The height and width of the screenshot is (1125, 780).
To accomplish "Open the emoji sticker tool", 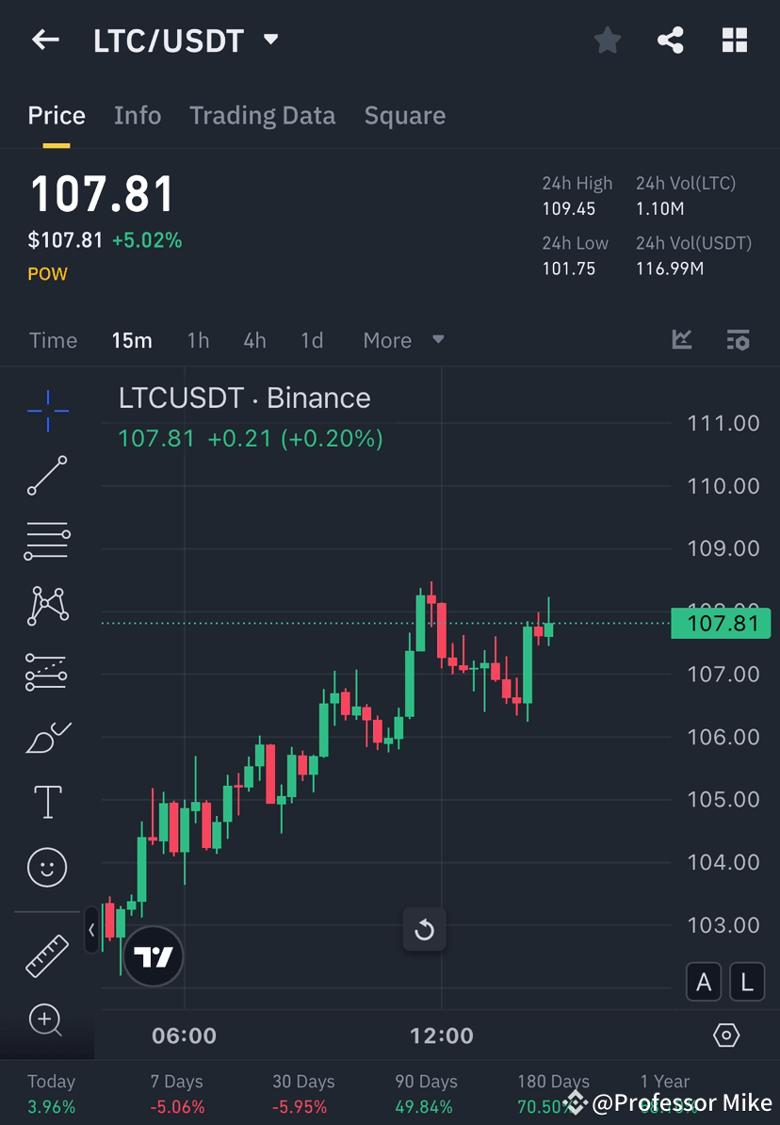I will click(47, 867).
